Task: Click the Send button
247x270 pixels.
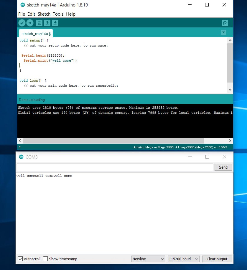Action: pos(223,167)
